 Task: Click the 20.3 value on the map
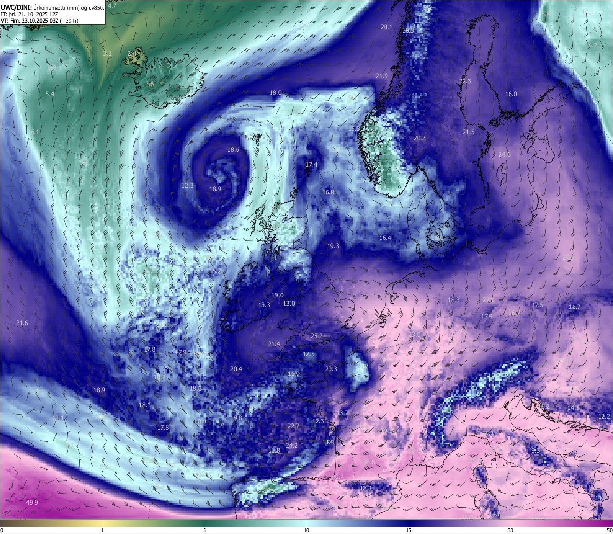point(331,369)
